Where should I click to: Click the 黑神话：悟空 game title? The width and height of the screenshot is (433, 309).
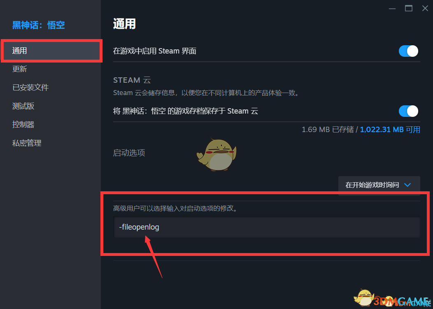point(39,25)
